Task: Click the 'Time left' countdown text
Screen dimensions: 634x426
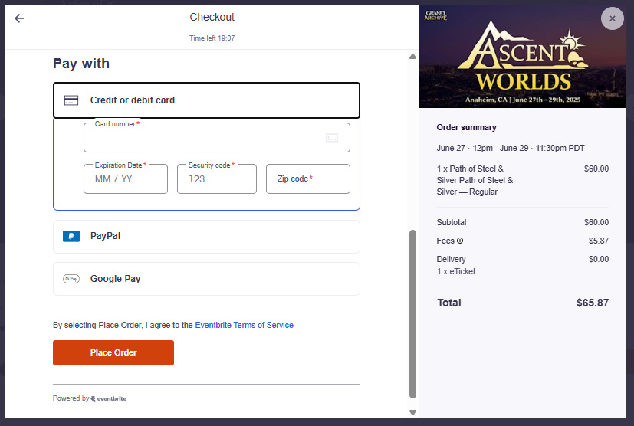Action: [212, 38]
